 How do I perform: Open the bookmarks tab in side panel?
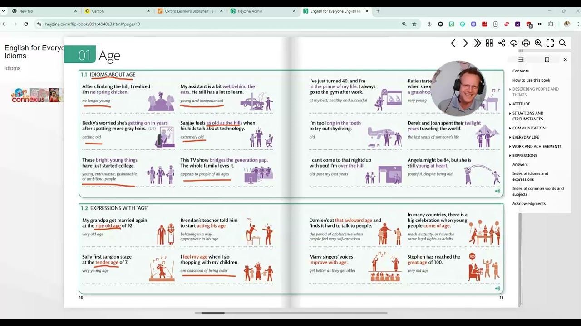tap(547, 59)
